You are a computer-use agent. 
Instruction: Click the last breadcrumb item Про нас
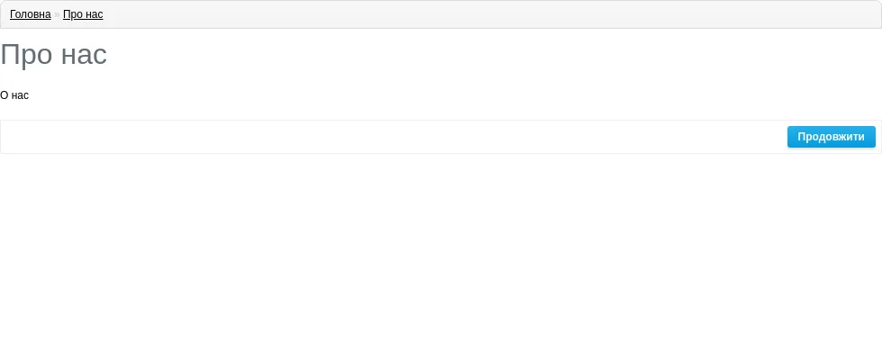pos(83,14)
